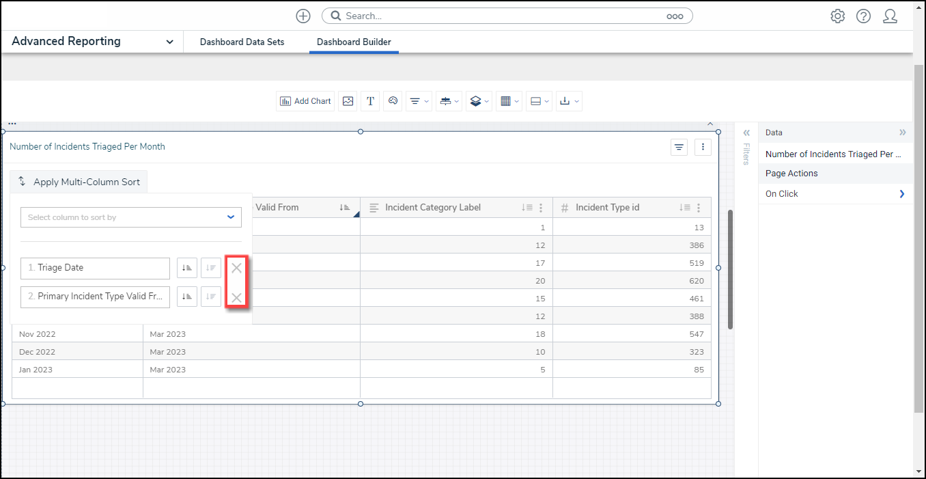Remove the Triage Date sort rule
The image size is (926, 479).
point(236,268)
